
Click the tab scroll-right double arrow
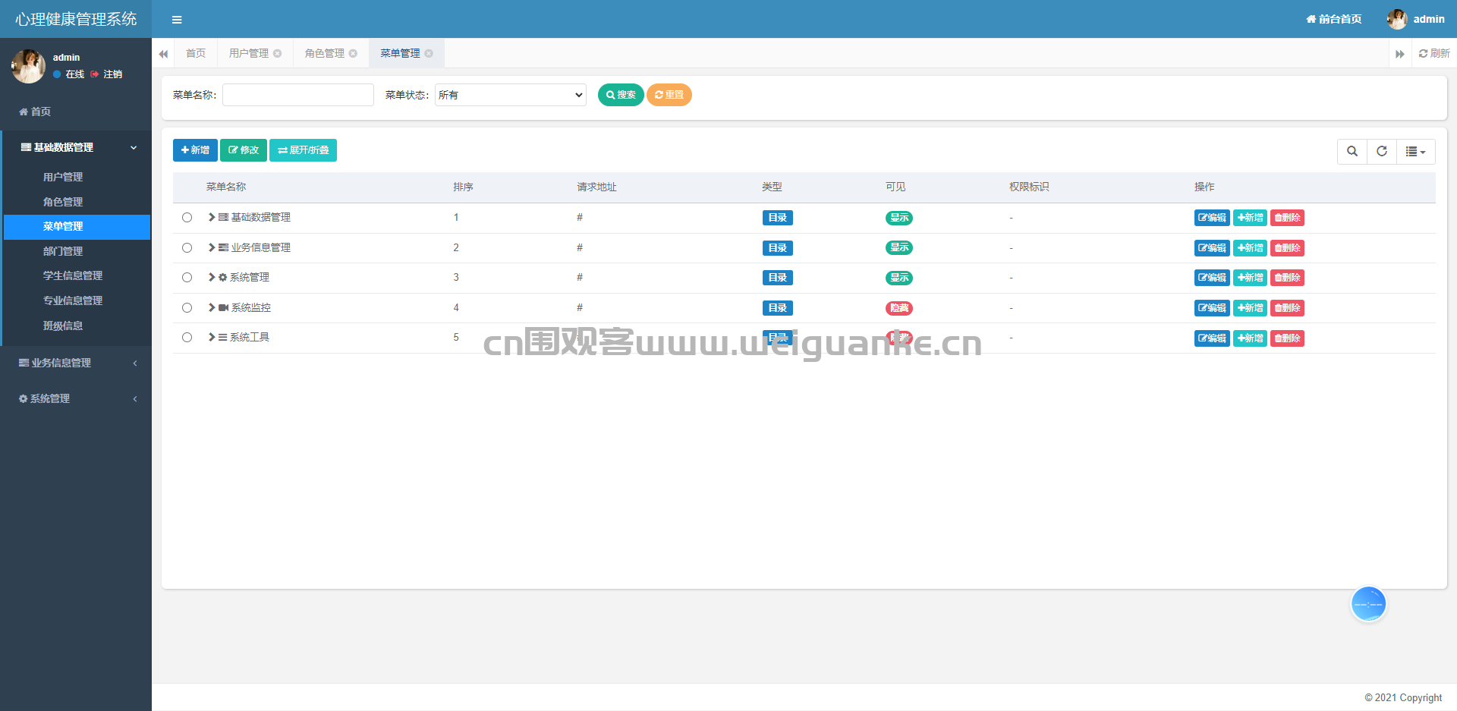(1399, 54)
